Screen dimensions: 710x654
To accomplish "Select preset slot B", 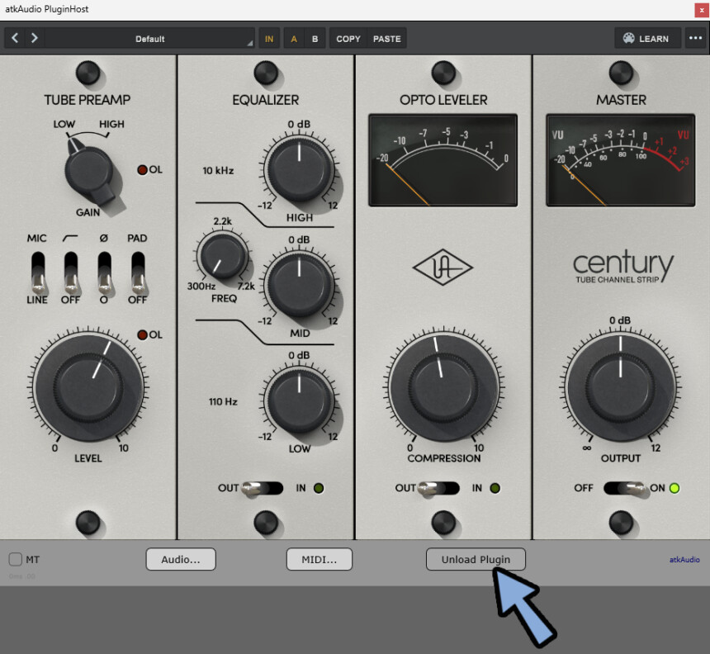I will pyautogui.click(x=315, y=38).
